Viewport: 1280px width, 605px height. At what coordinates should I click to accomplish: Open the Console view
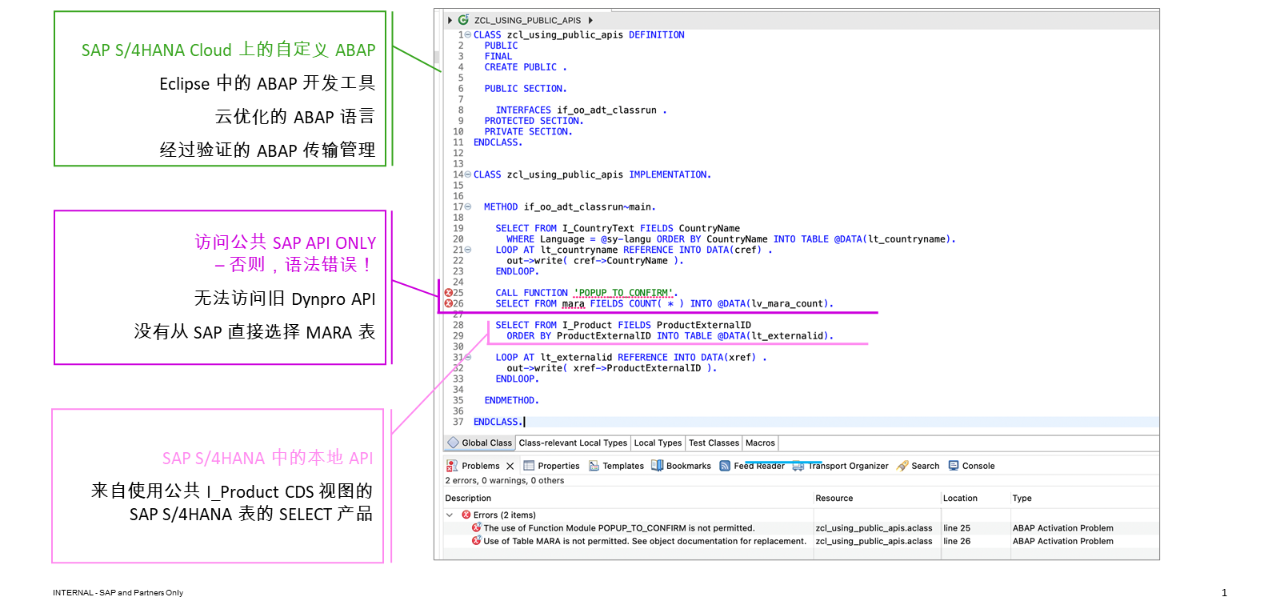[x=978, y=466]
